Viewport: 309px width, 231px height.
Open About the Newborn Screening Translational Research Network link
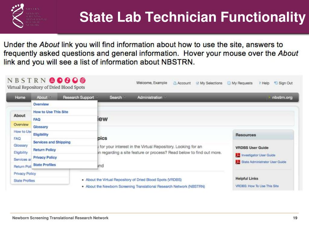point(145,186)
